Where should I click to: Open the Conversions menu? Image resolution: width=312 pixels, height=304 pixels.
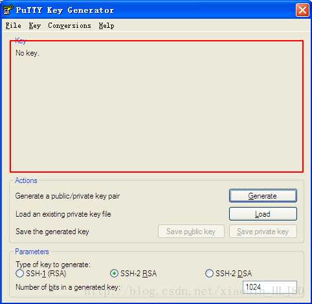(69, 26)
